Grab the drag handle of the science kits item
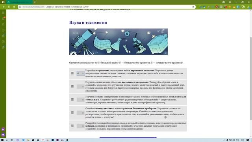 coord(72,99)
